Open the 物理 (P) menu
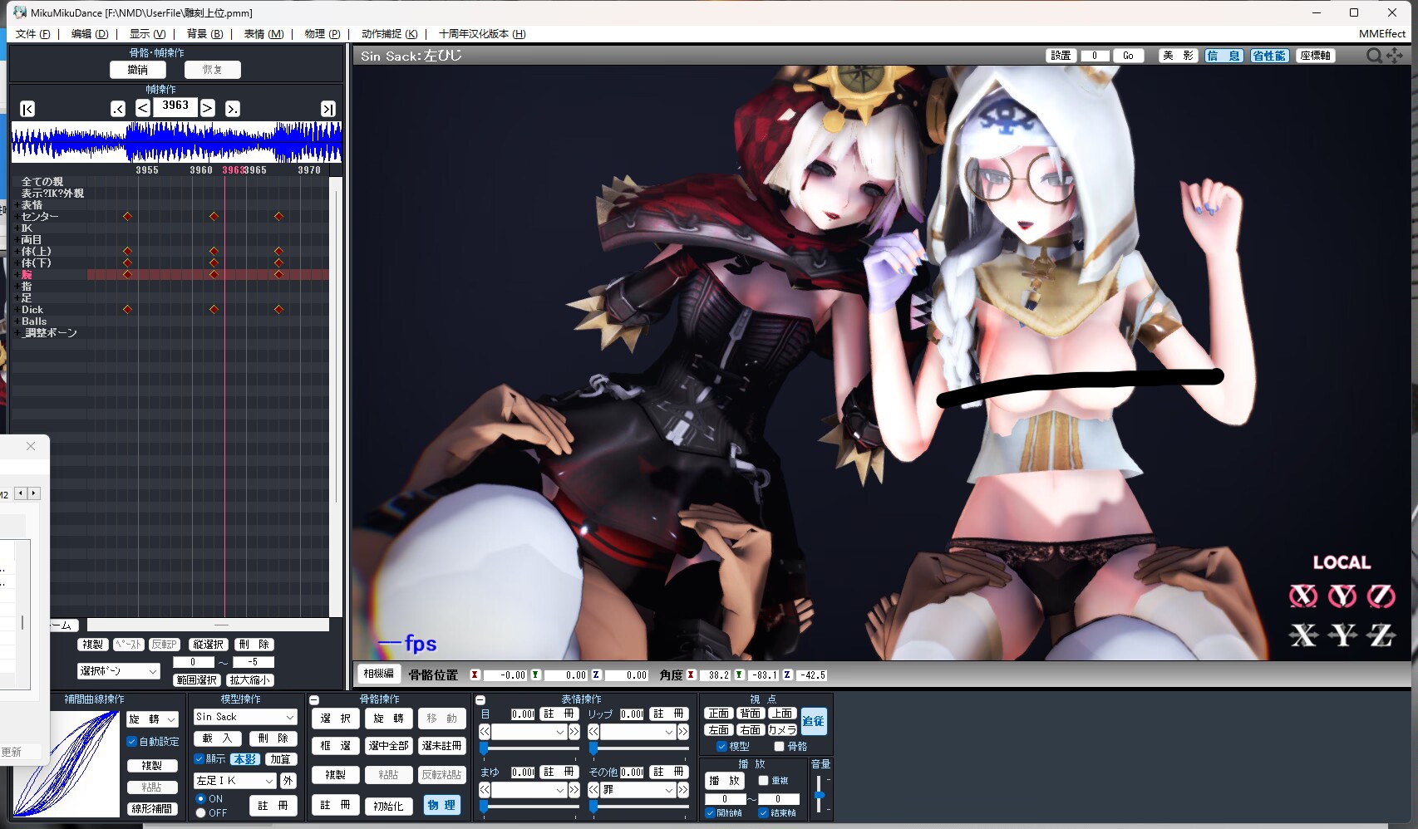The image size is (1418, 829). pos(322,34)
